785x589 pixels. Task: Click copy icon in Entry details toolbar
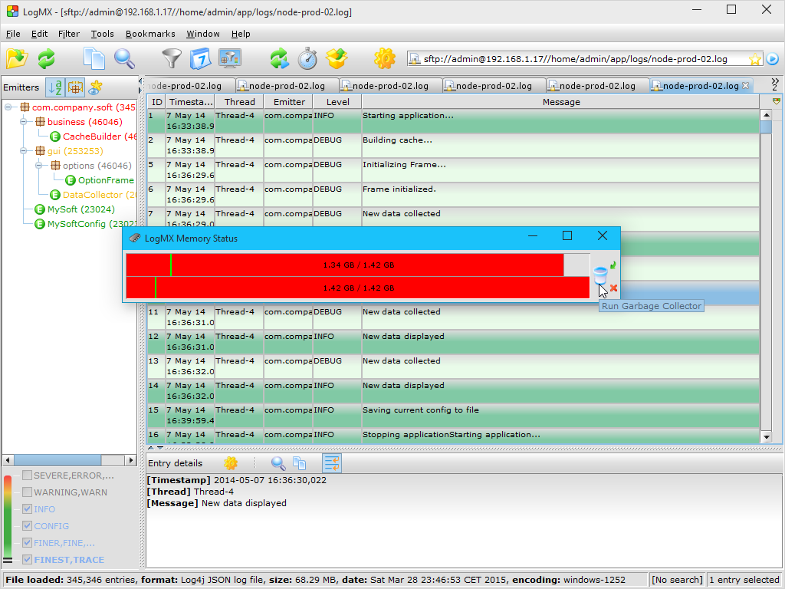300,463
